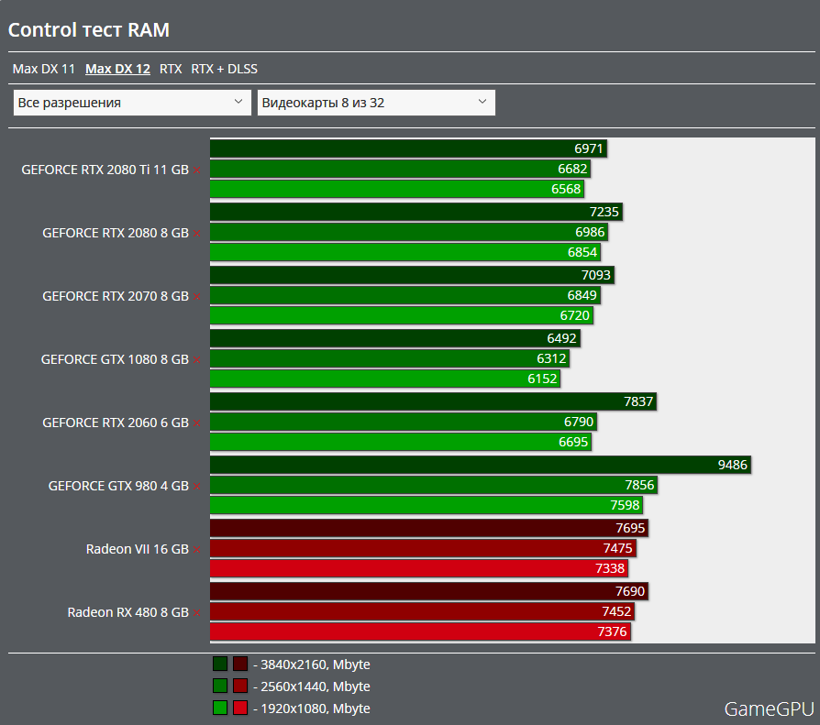Click the 7837 bar for RTX 2060
The width and height of the screenshot is (820, 725).
coord(434,401)
